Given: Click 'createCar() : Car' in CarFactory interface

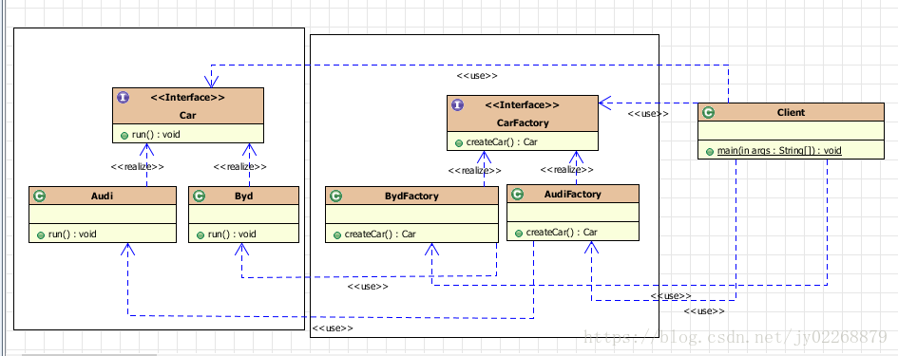Looking at the screenshot, I should 502,142.
